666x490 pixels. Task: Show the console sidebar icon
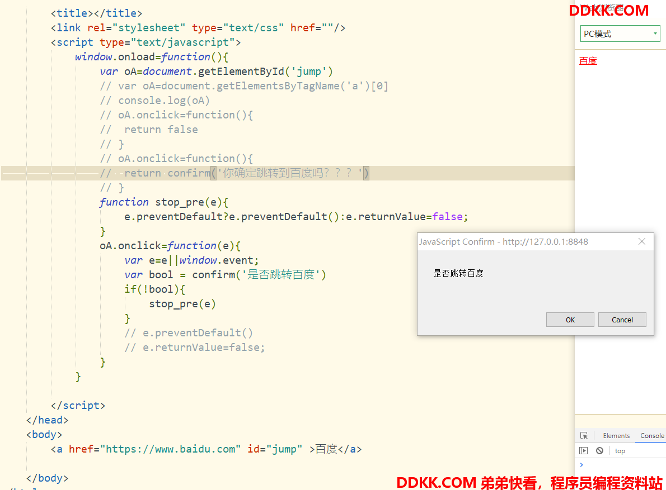coord(584,450)
